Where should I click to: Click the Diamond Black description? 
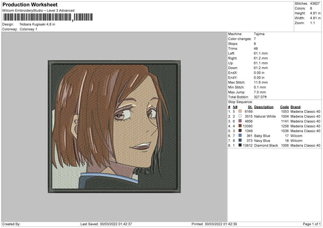coord(266,146)
